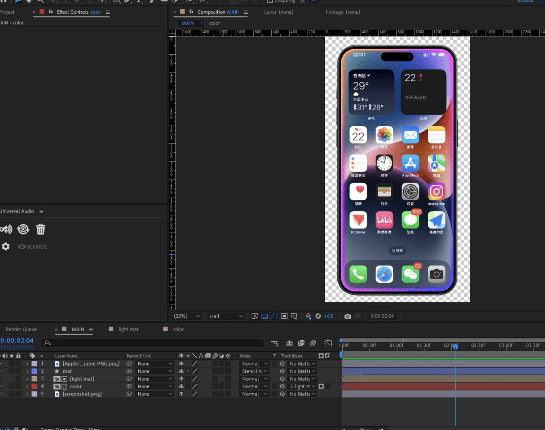The width and height of the screenshot is (545, 430).
Task: Toggle continuous rasterize on mat layer
Action: coord(188,371)
